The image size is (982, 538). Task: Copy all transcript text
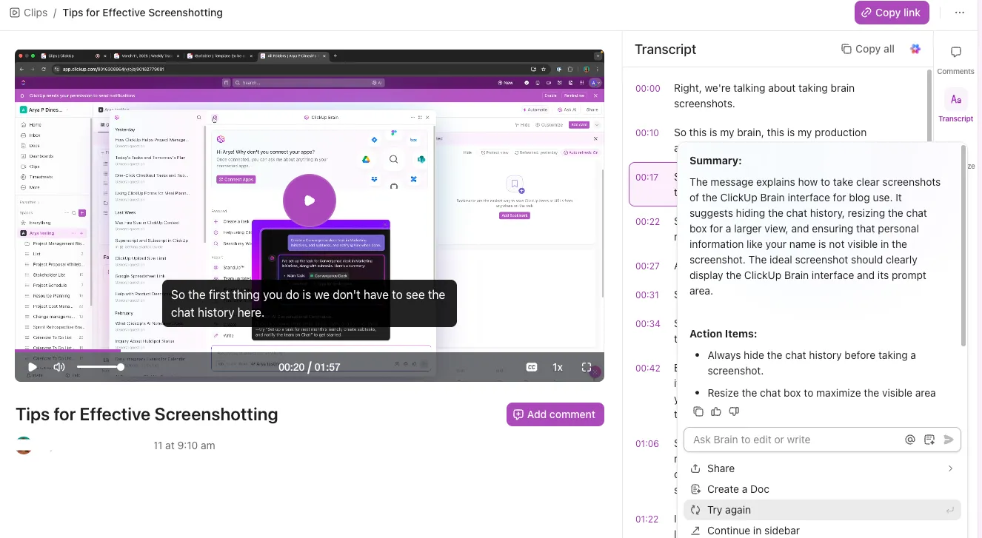pyautogui.click(x=868, y=49)
